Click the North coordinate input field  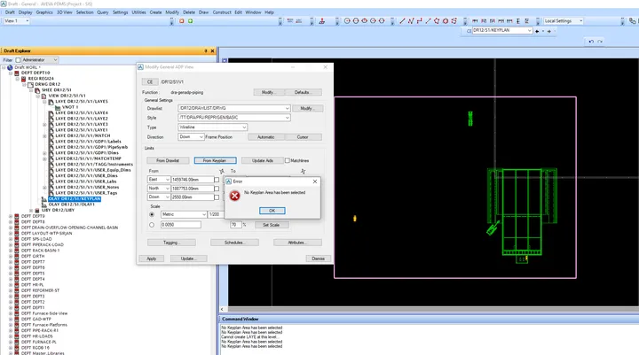click(x=193, y=189)
